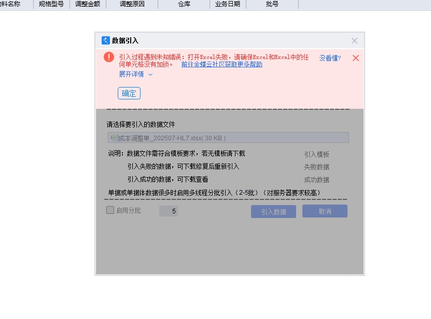Expand 展开详情 error details

(131, 74)
